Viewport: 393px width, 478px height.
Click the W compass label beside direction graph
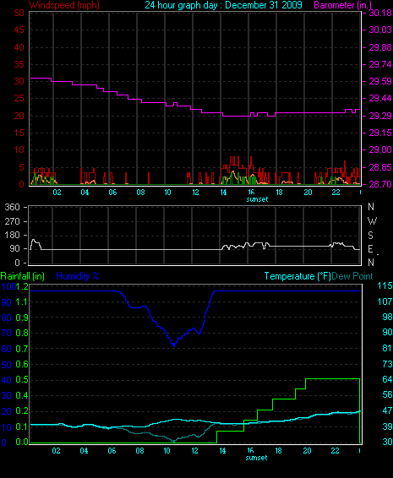pyautogui.click(x=372, y=221)
